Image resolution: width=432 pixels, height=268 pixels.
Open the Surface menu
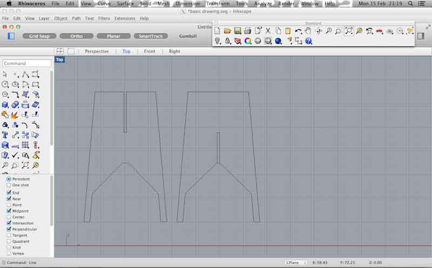(125, 4)
